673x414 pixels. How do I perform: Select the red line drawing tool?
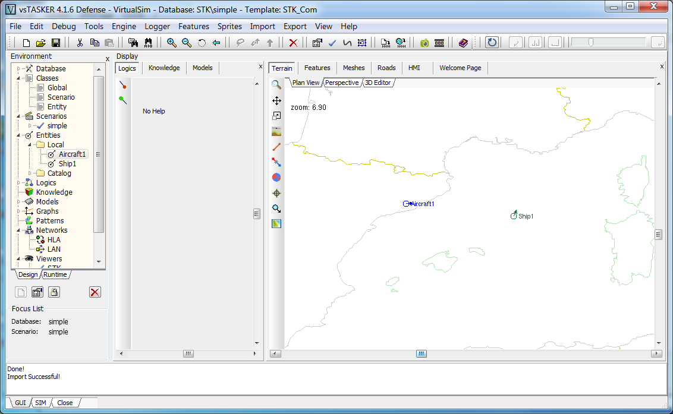tap(276, 147)
